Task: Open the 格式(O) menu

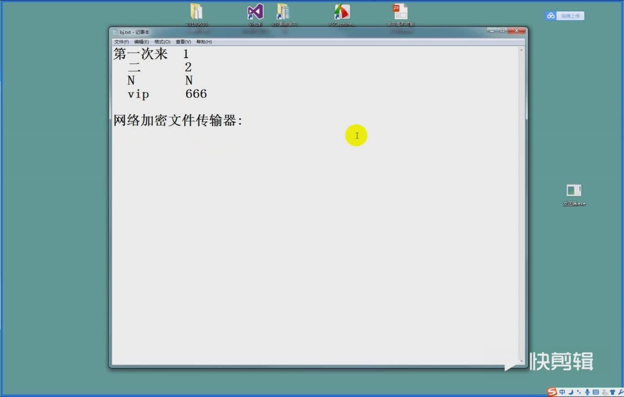Action: [162, 42]
